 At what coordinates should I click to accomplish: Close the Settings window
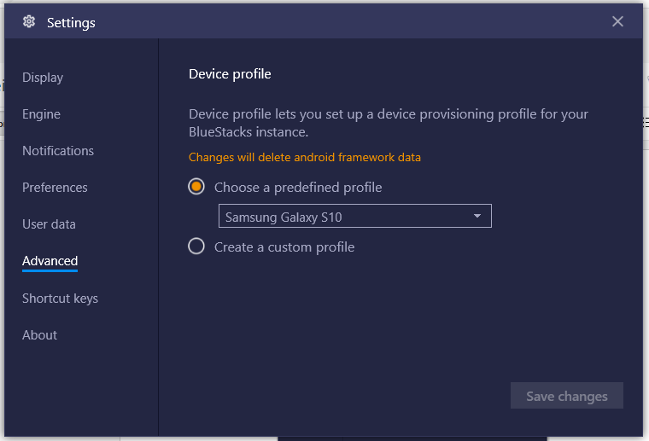[617, 22]
